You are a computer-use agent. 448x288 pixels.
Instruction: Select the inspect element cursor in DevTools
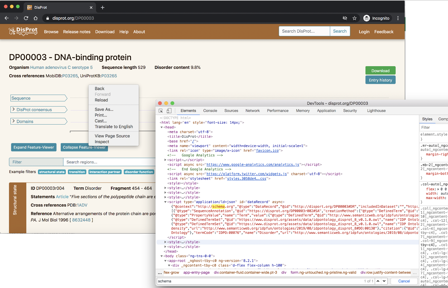pos(161,110)
